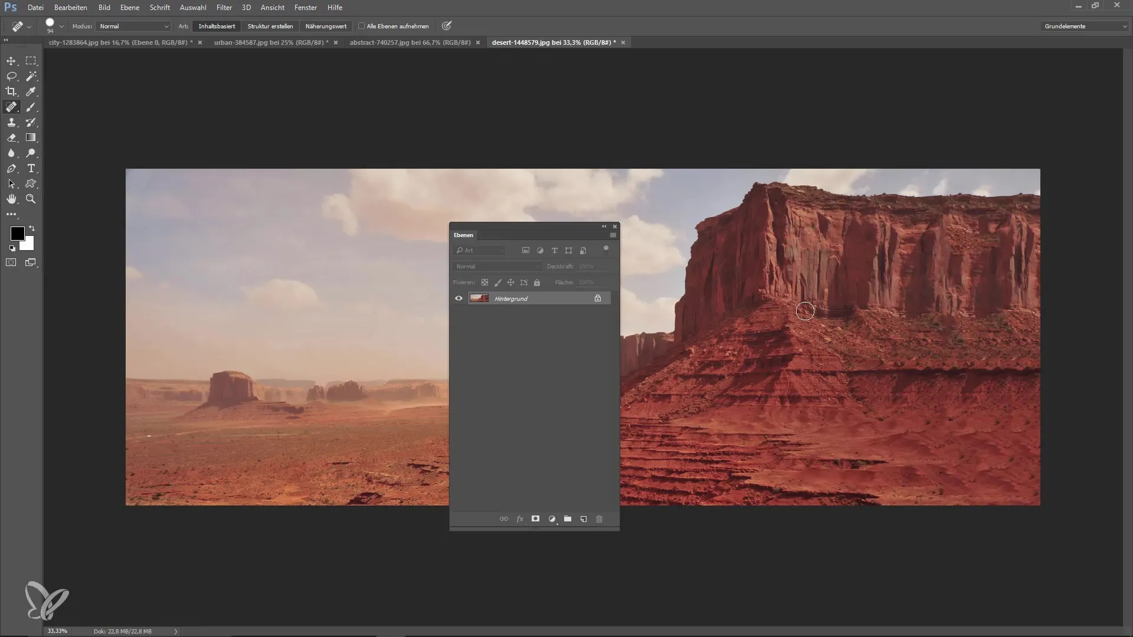
Task: Enable 'Alle Ebenen aufnehmen' checkbox
Action: point(362,26)
